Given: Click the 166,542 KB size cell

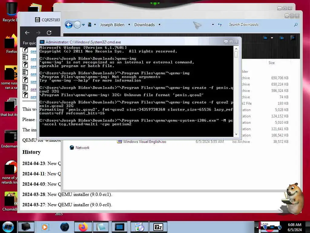Looking at the screenshot, I should tap(279, 135).
